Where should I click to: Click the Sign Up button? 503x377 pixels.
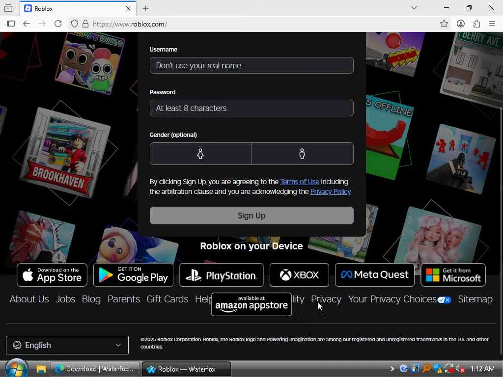[251, 215]
